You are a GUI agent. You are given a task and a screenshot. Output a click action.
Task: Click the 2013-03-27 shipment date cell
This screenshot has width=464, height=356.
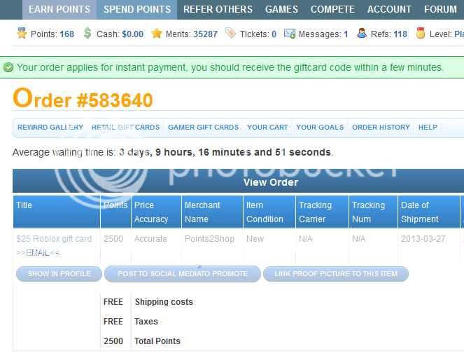423,239
